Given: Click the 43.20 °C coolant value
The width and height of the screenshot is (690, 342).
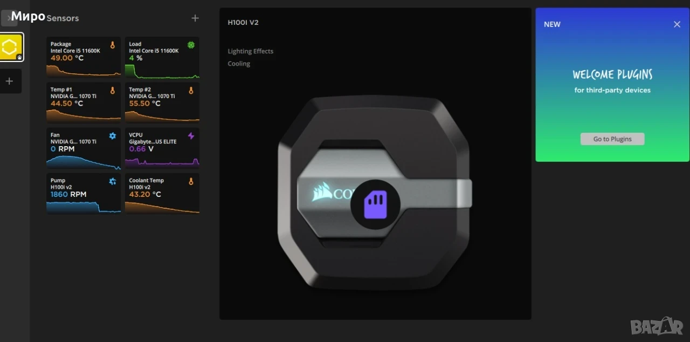Looking at the screenshot, I should coord(145,194).
